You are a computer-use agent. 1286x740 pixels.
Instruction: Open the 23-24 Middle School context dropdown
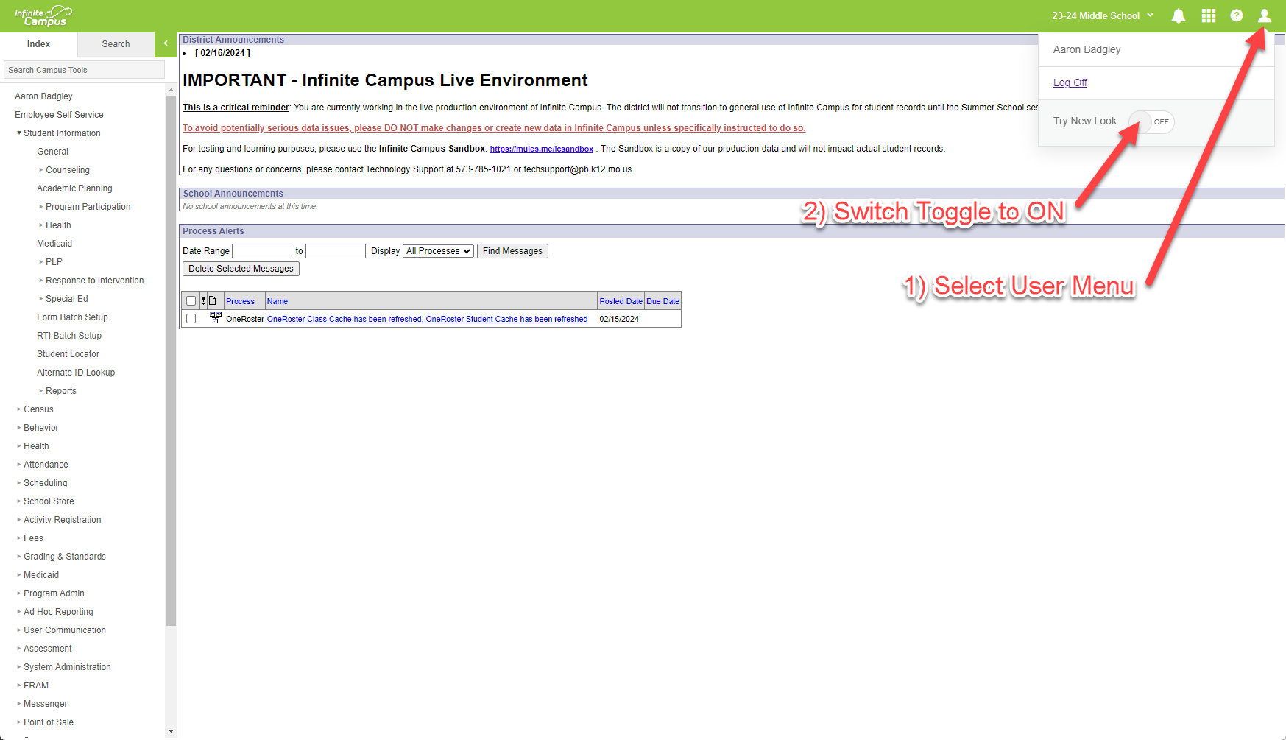tap(1103, 15)
